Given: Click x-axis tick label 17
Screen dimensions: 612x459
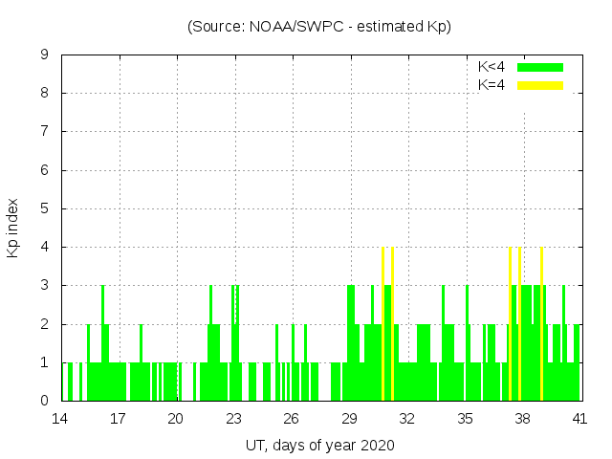Looking at the screenshot, I should 119,419.
